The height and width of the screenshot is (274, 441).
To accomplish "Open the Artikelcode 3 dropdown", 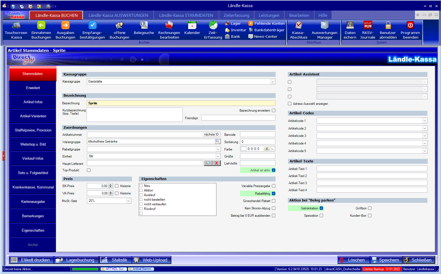I will tap(425, 136).
